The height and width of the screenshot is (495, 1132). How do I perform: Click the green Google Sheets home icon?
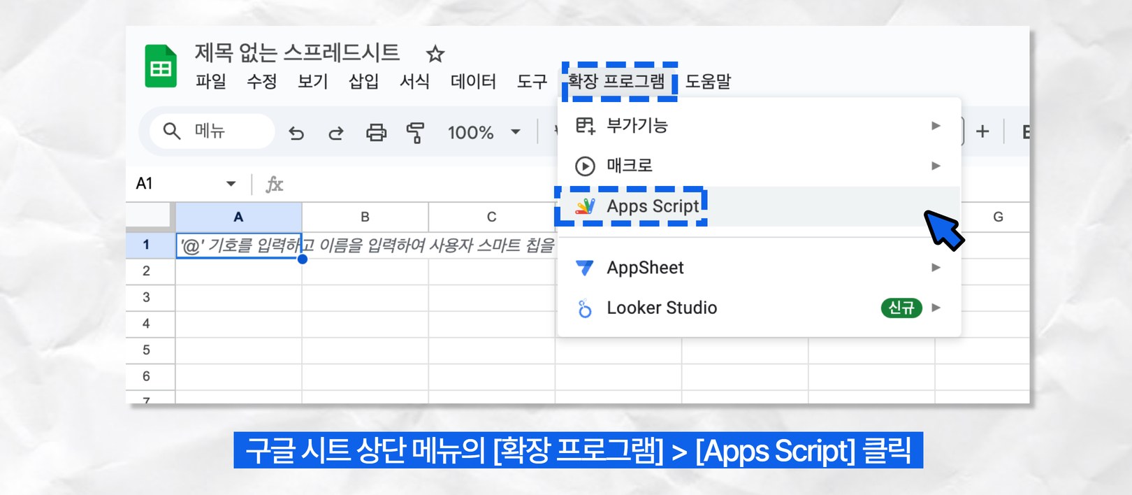pos(161,66)
